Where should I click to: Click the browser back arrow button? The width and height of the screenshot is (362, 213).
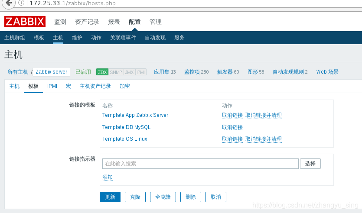(9, 3)
